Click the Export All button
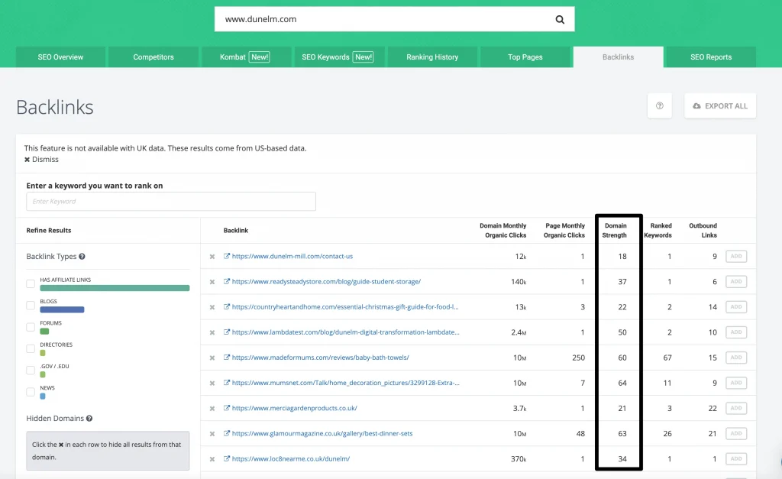 719,106
